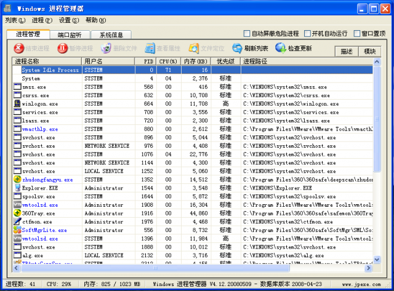This screenshot has width=394, height=291.
Task: Click the 文件定位 (locate file) toolbar icon
Action: point(194,48)
